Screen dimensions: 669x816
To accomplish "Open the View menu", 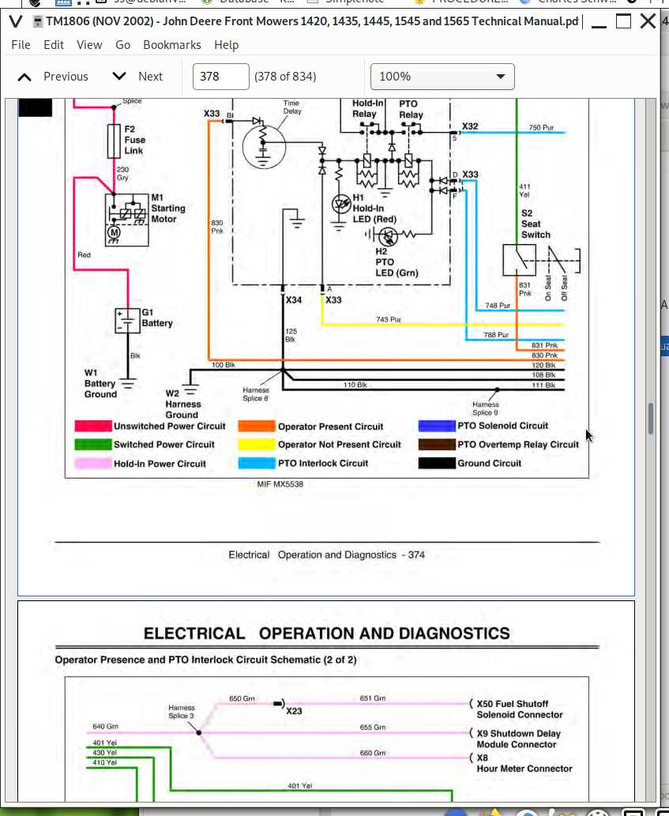I will [x=89, y=45].
